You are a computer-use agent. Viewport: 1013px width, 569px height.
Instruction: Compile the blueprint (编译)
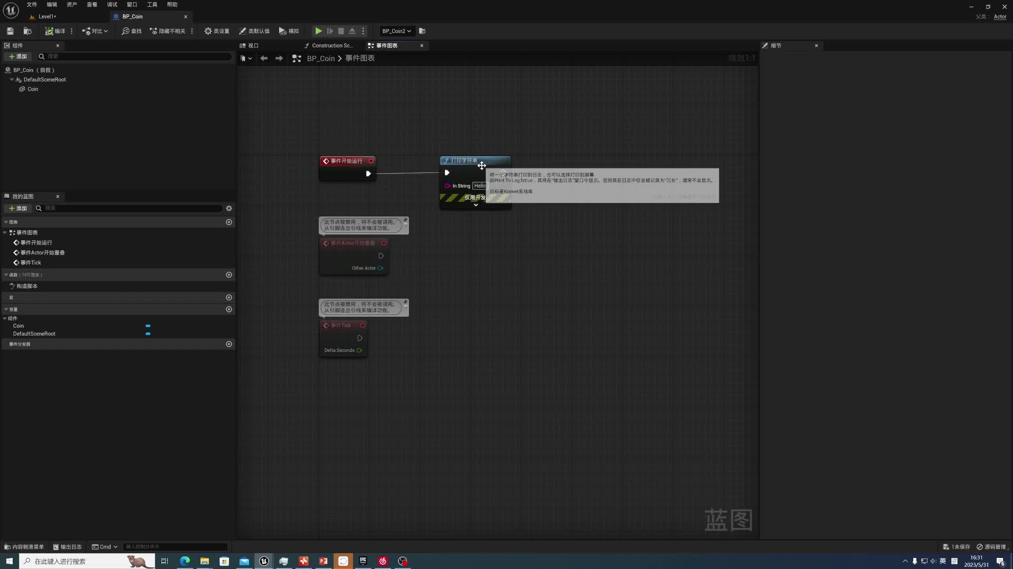(x=55, y=31)
